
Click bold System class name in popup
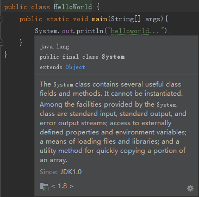113,57
